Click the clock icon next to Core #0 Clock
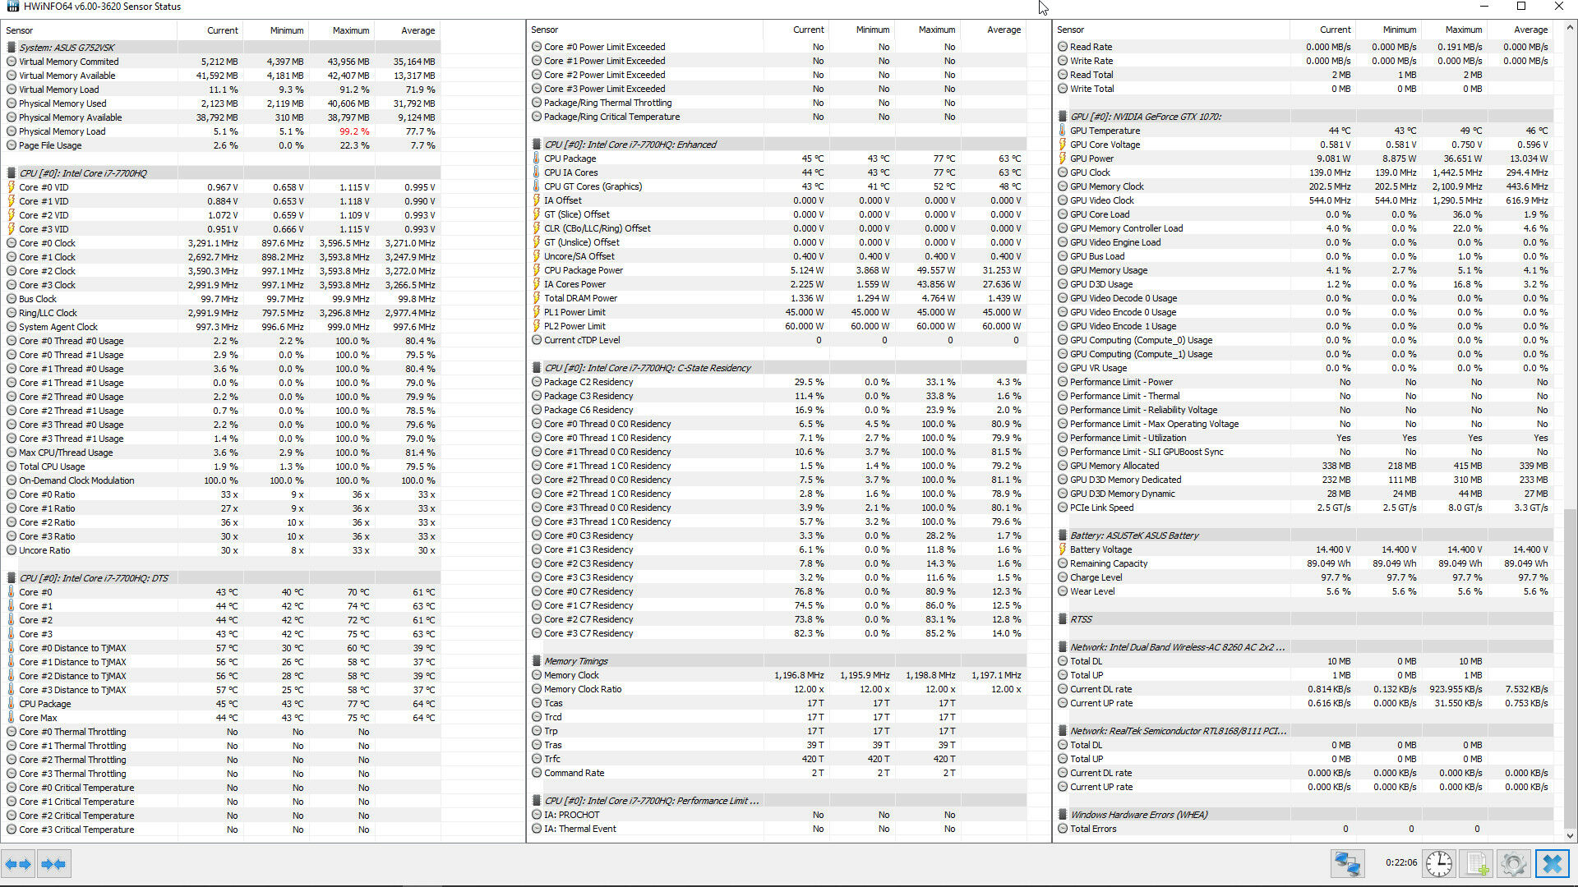Image resolution: width=1578 pixels, height=887 pixels. pos(12,243)
